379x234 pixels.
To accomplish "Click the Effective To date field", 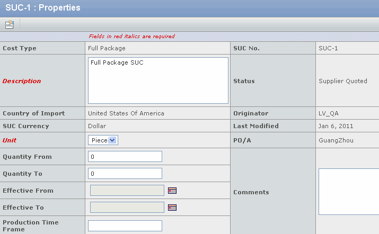I will click(127, 208).
